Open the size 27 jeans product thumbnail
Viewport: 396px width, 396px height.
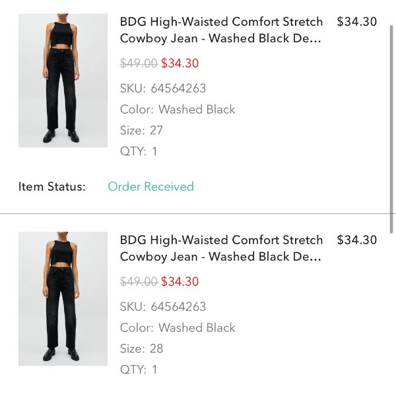tap(63, 81)
